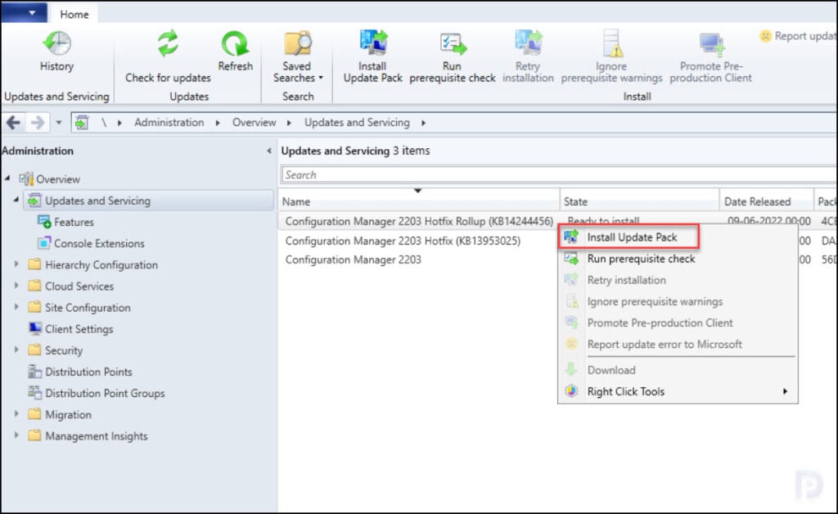This screenshot has width=838, height=514.
Task: Click Administration in the breadcrumb
Action: [169, 122]
